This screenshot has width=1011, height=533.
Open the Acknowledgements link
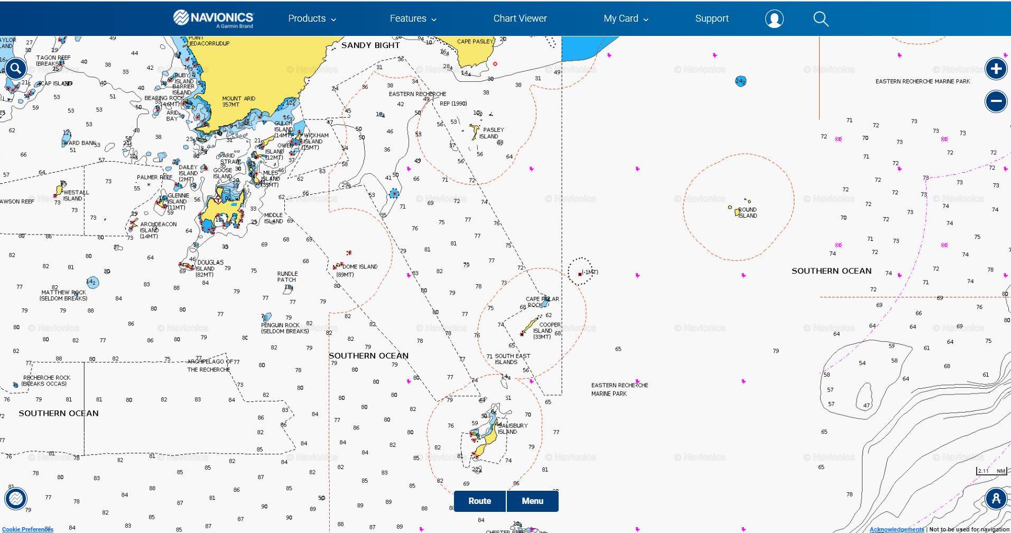pyautogui.click(x=896, y=529)
